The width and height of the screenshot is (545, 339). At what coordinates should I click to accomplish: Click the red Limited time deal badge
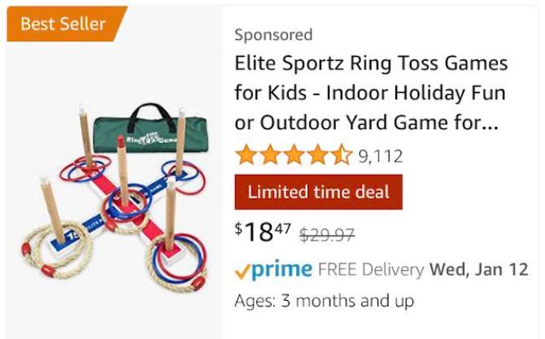(x=318, y=193)
